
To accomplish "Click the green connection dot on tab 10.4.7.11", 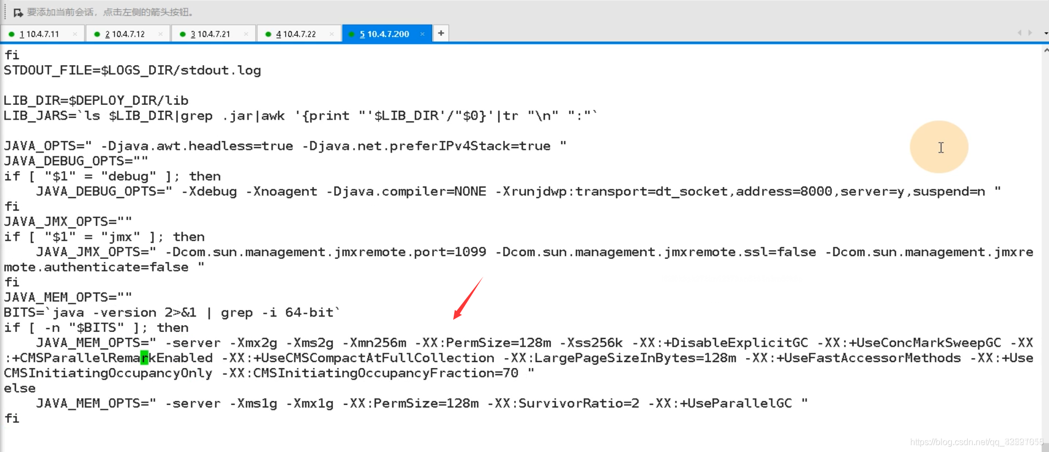I will 12,34.
